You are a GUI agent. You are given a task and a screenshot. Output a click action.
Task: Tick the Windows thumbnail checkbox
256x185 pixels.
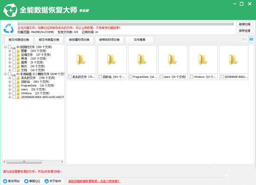pyautogui.click(x=191, y=77)
